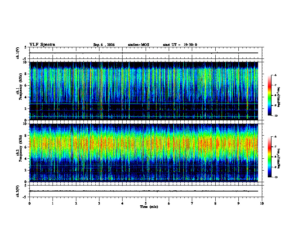Click the ch.2 spectrogram color bar
This screenshot has height=228, width=295.
click(269, 157)
